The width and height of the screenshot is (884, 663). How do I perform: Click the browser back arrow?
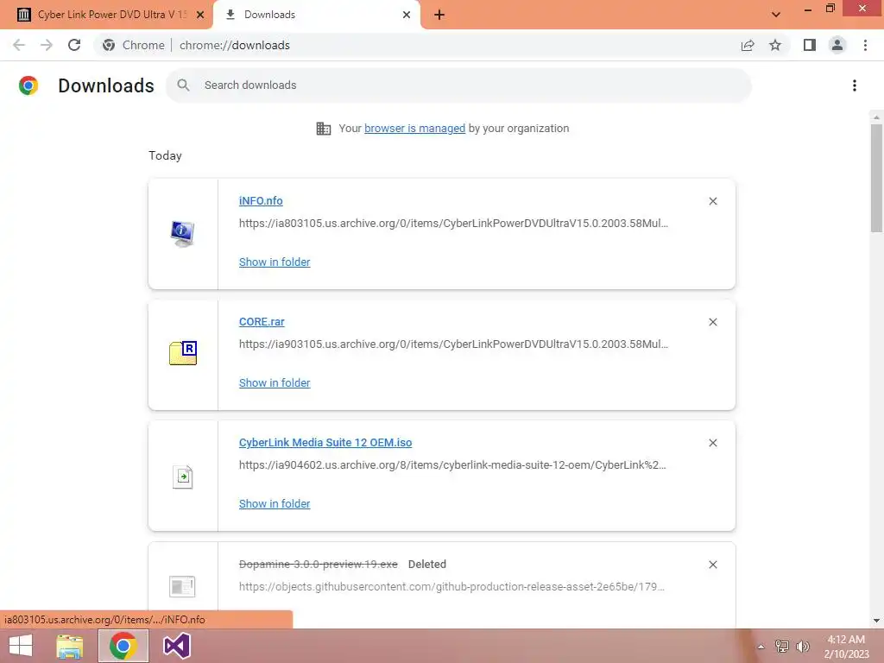[19, 45]
